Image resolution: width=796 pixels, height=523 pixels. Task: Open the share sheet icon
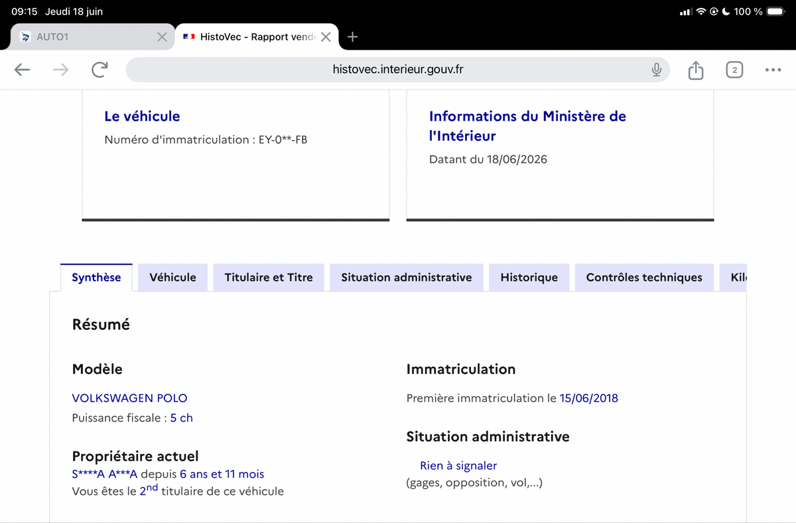(695, 70)
